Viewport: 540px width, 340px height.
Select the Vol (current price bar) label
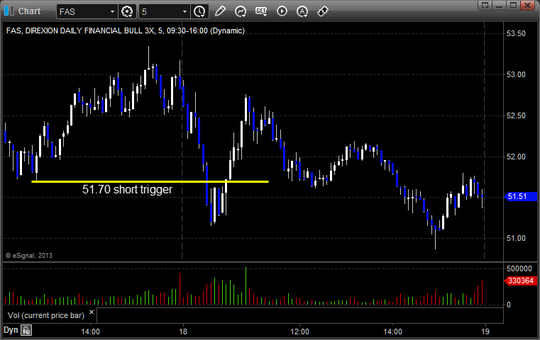tap(46, 315)
